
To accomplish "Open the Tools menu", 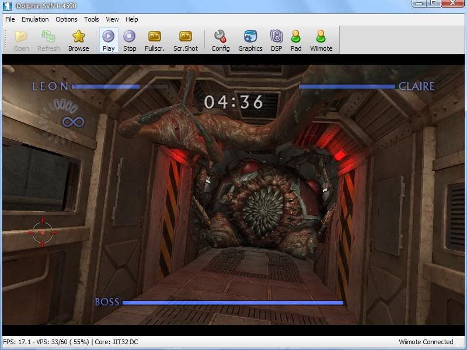I will point(92,19).
